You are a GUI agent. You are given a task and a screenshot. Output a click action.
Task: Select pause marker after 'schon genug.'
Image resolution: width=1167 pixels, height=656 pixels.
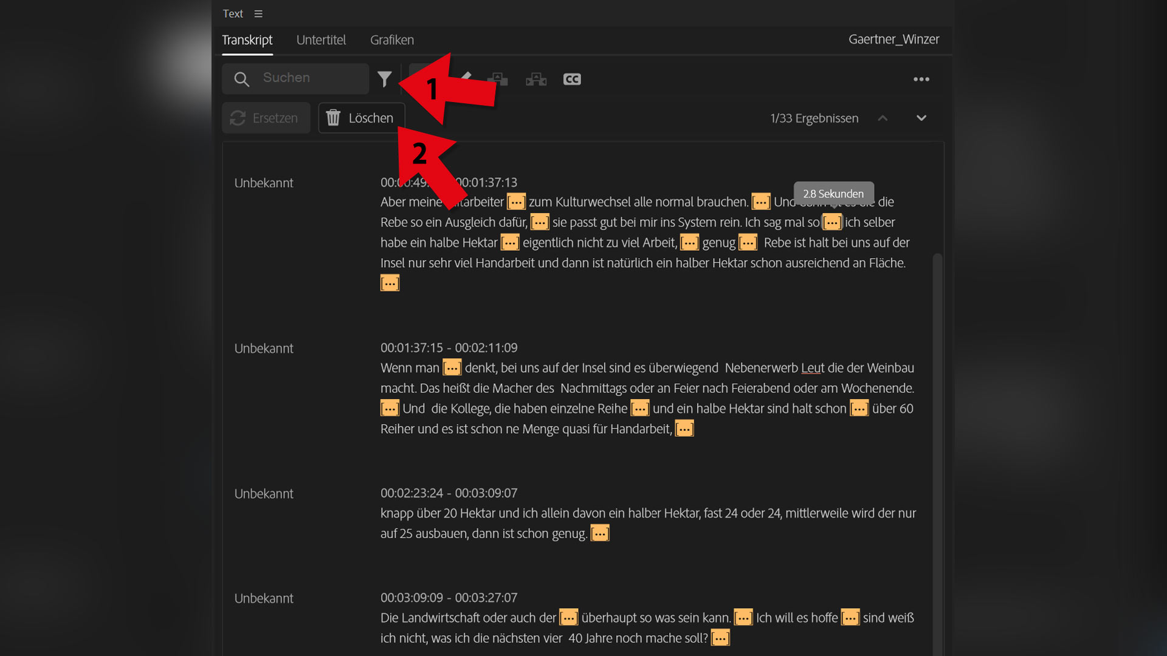pyautogui.click(x=600, y=533)
